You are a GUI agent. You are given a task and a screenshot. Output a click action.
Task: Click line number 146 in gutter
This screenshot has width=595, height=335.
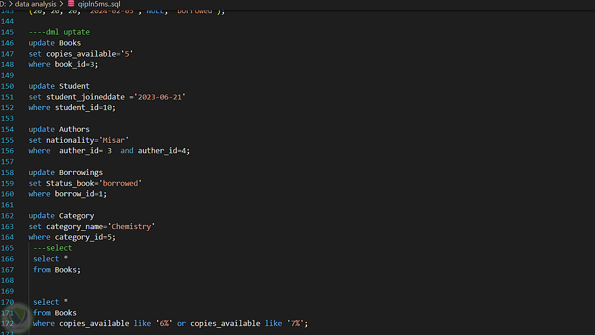tap(7, 43)
